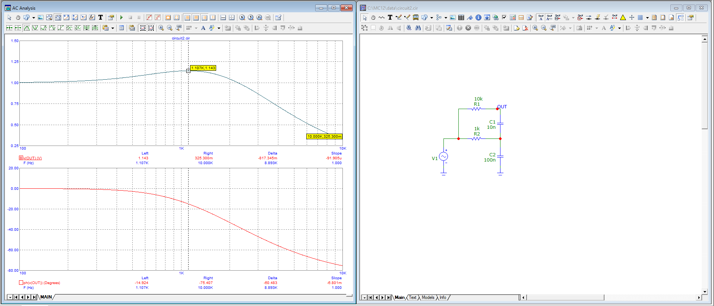Open the paste options dropdown arrow
This screenshot has height=306, width=714.
coord(113,28)
